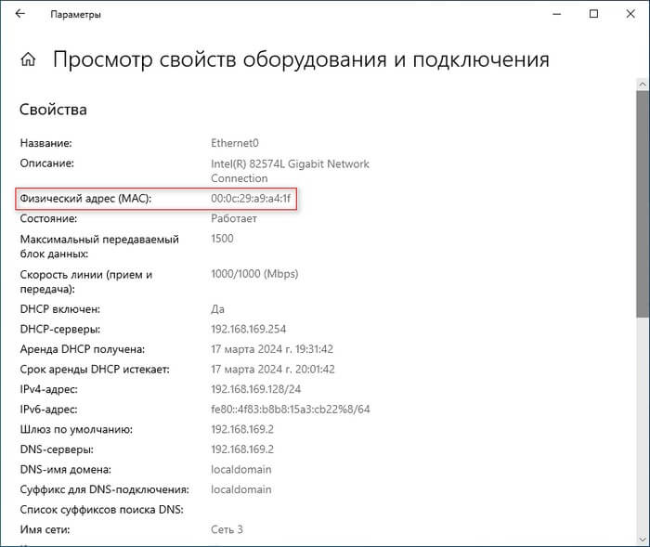Click the DHCP-серверы label
650x547 pixels.
[60, 330]
